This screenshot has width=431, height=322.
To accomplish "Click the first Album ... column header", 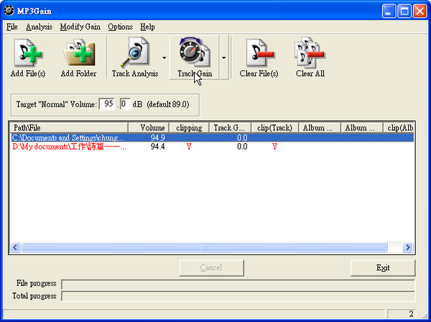I will [320, 128].
